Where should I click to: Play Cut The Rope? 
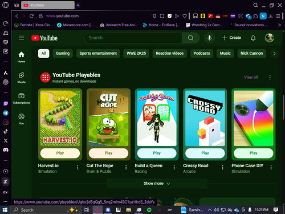pyautogui.click(x=108, y=153)
